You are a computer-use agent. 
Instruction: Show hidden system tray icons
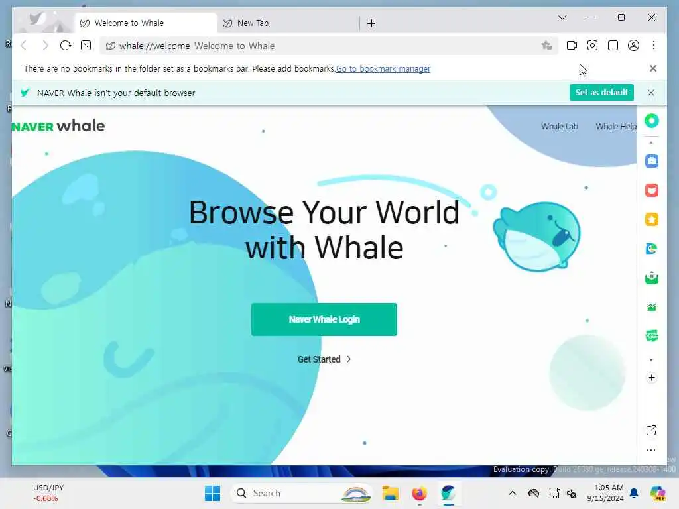coord(513,493)
